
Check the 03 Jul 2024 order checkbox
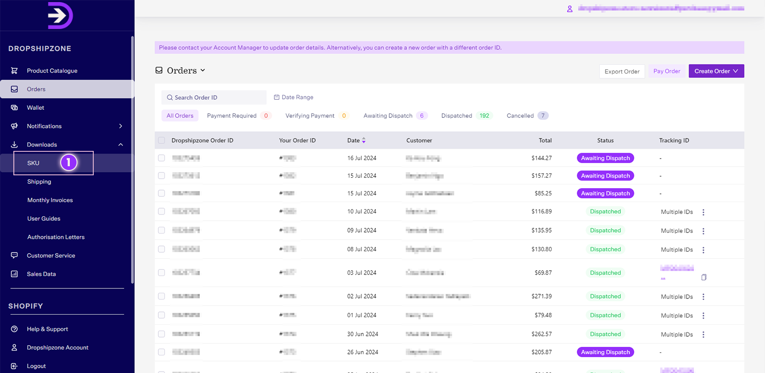tap(162, 273)
